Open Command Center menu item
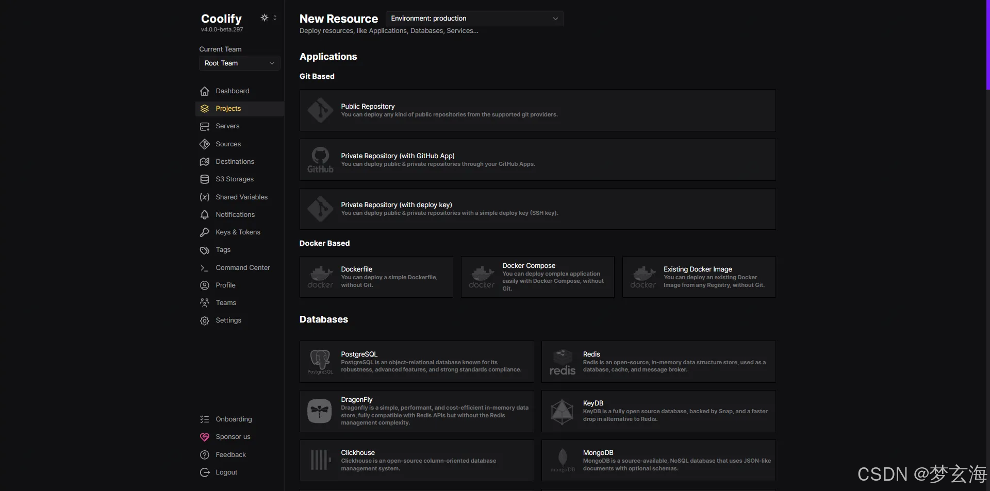 pyautogui.click(x=240, y=268)
